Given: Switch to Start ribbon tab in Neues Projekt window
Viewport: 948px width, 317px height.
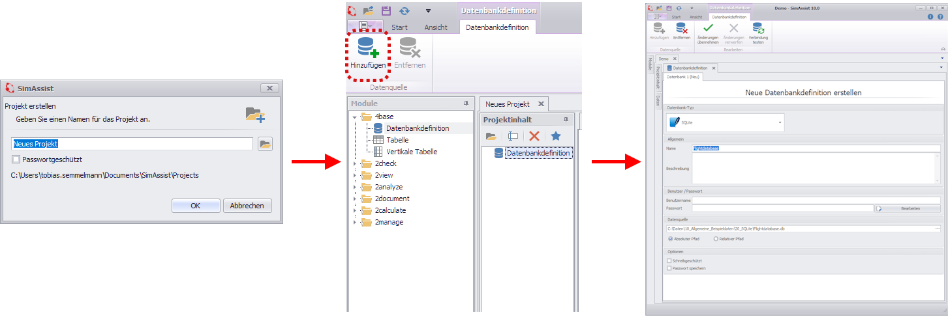Looking at the screenshot, I should (x=399, y=27).
